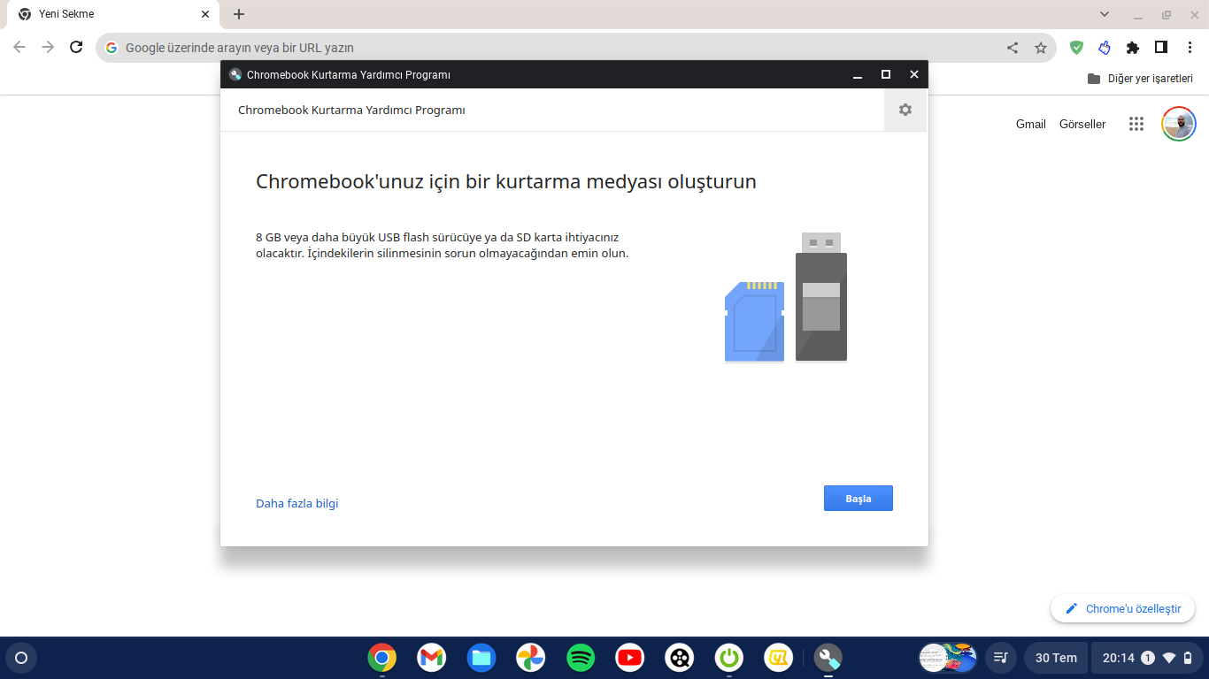Close the "Yeni Sekme" tab
1209x679 pixels.
[205, 14]
